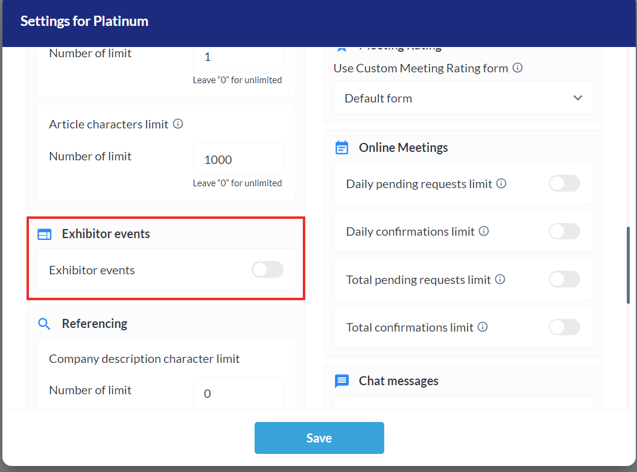Click info icon for Total pending requests limit
637x472 pixels.
pos(499,279)
